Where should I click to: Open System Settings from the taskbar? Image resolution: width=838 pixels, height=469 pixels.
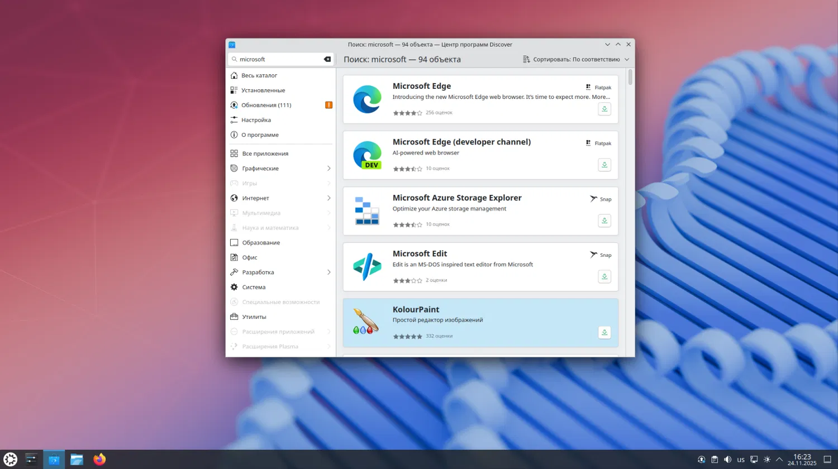tap(31, 460)
